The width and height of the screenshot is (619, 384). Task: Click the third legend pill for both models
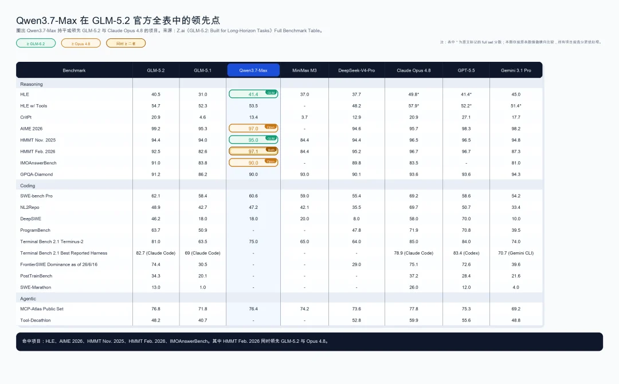pos(126,43)
